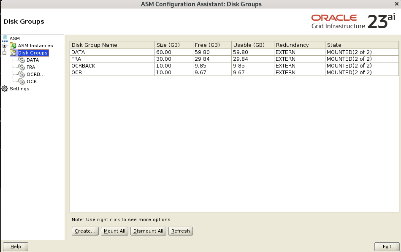Screen dimensions: 401x252
Task: Select FRA name cell in table
Action: (x=112, y=59)
